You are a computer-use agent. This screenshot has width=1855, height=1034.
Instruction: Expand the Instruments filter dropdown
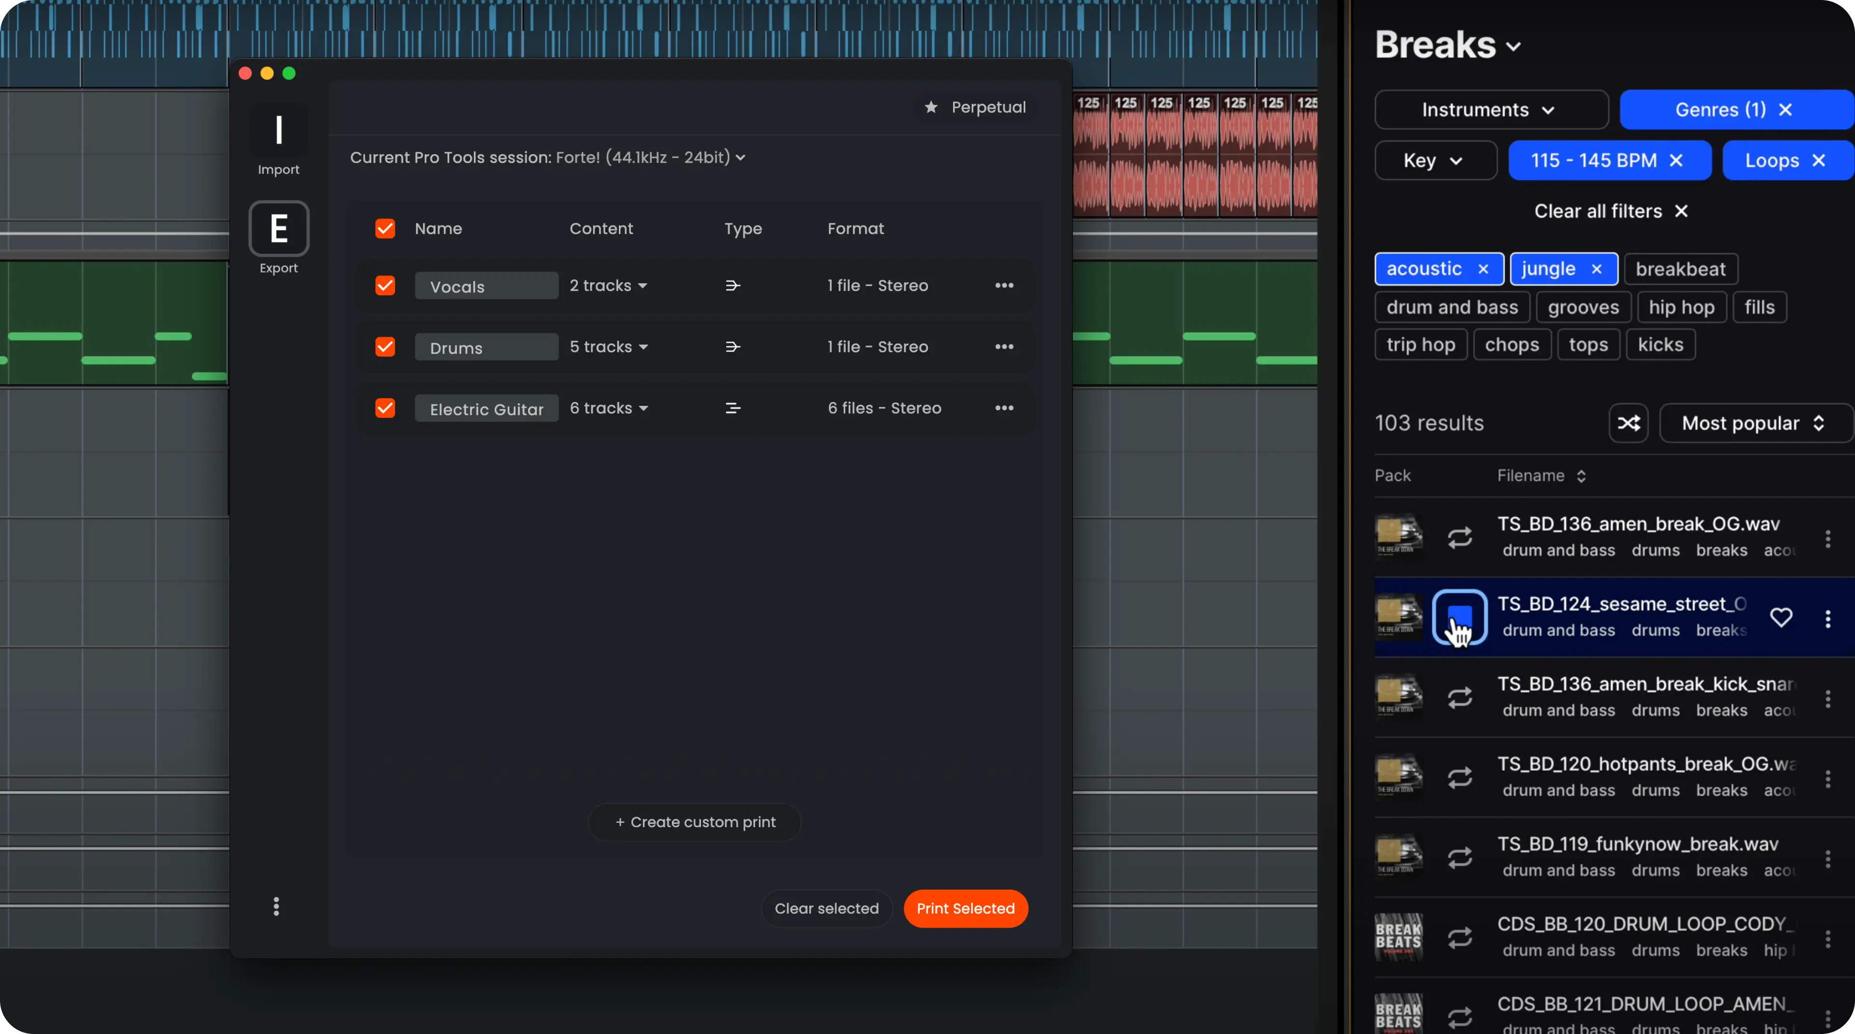(x=1490, y=110)
